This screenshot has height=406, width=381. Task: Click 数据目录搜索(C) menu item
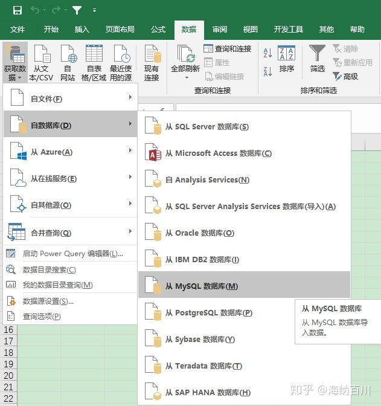click(71, 269)
